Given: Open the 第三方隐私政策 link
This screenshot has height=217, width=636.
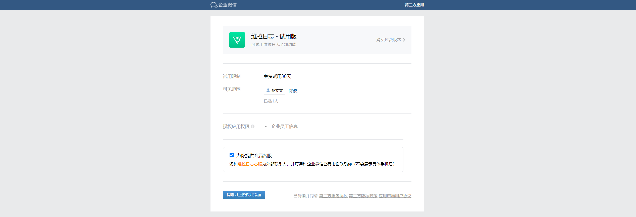Looking at the screenshot, I should tap(363, 196).
